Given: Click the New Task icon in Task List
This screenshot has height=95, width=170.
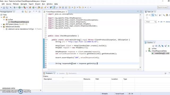Looking at the screenshot, I should [x=147, y=15].
